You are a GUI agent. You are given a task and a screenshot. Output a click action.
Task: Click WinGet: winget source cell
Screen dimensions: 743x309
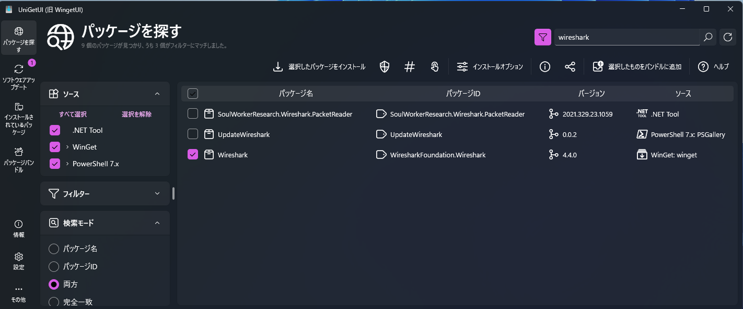[674, 155]
